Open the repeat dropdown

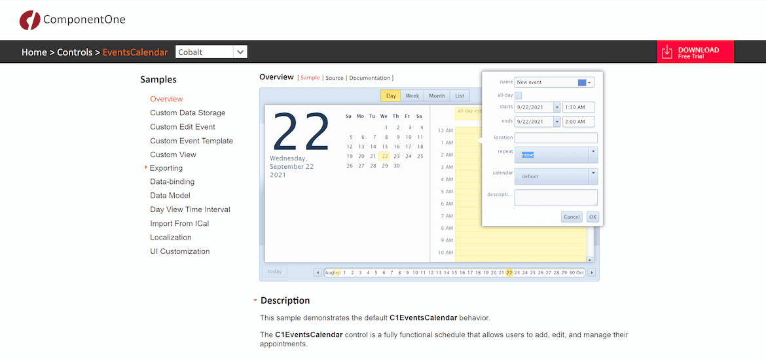click(594, 155)
